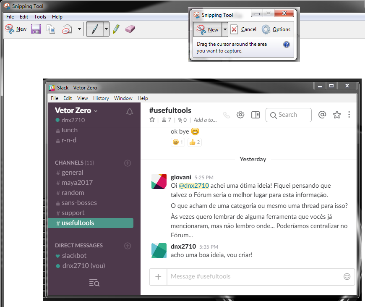Viewport: 365px width, 307px height.
Task: Click the Send Snip envelope icon
Action: [x=67, y=29]
